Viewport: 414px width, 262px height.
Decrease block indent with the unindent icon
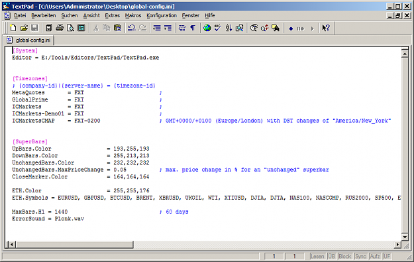[x=157, y=28]
